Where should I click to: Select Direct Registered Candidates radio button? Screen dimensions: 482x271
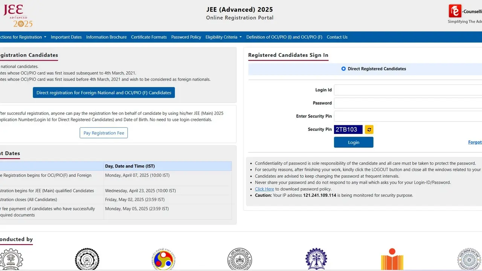pos(343,69)
